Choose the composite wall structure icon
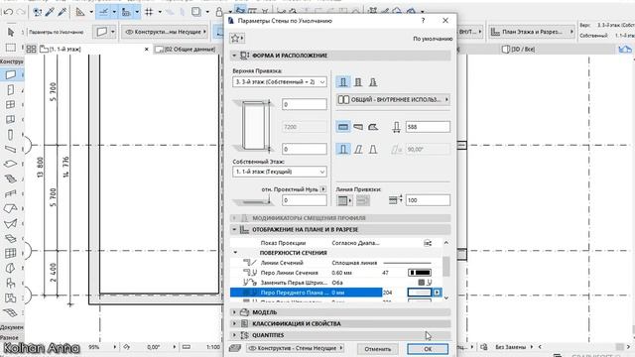The width and height of the screenshot is (635, 357). click(358, 82)
